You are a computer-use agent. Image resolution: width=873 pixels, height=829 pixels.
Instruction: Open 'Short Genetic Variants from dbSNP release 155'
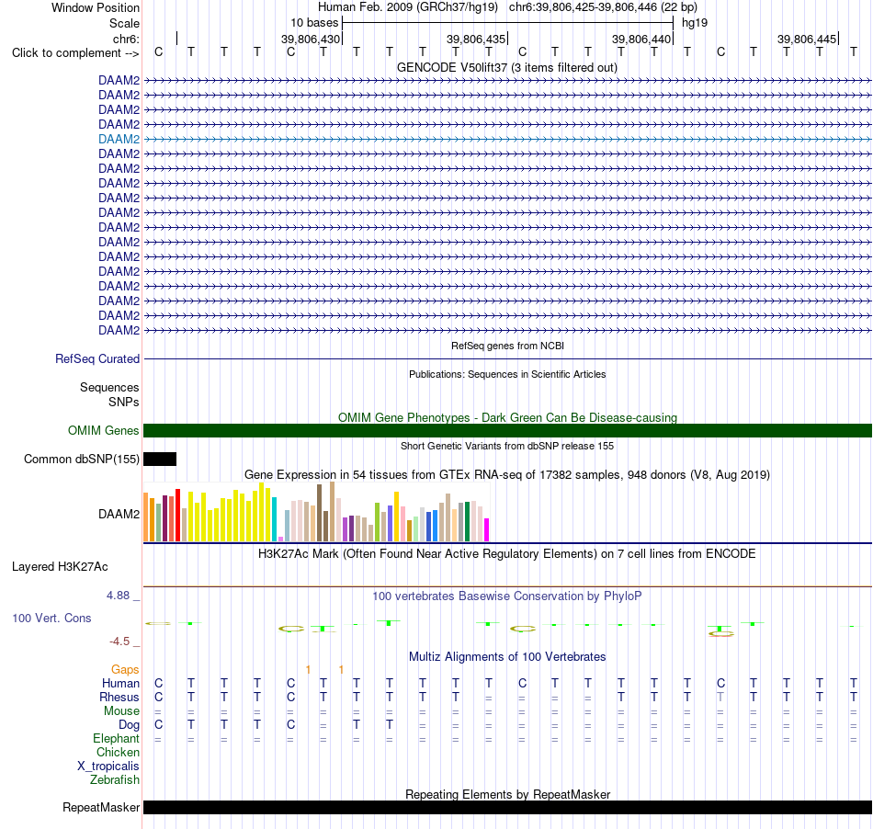[507, 446]
